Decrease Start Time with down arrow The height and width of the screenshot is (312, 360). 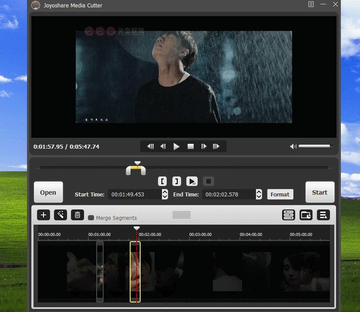(165, 197)
